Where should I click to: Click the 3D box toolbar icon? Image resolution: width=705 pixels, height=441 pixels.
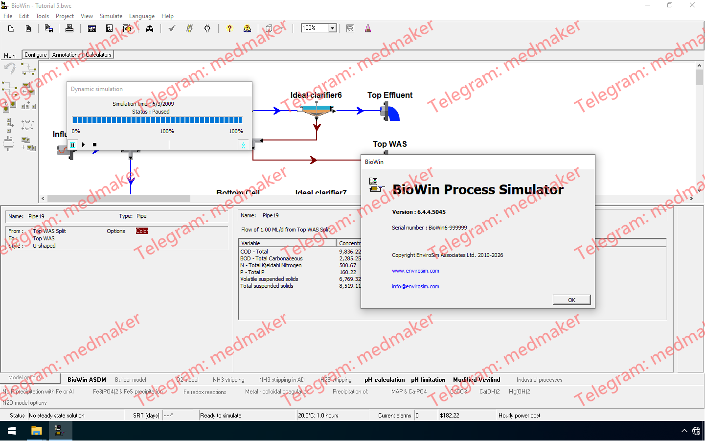coord(269,28)
